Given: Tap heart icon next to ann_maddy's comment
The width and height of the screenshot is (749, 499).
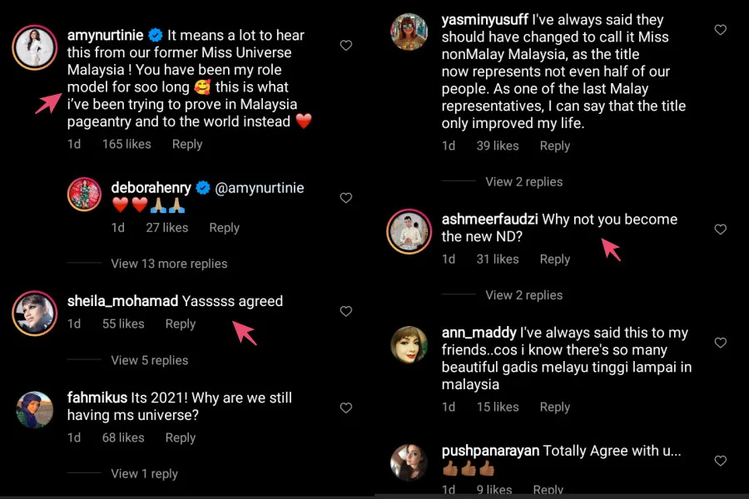Looking at the screenshot, I should pyautogui.click(x=721, y=343).
